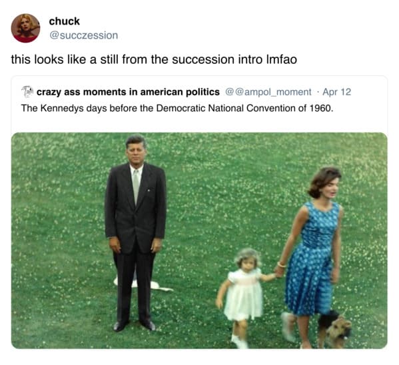Click the "Apr 12" timestamp
This screenshot has height=365, width=399.
coord(336,92)
